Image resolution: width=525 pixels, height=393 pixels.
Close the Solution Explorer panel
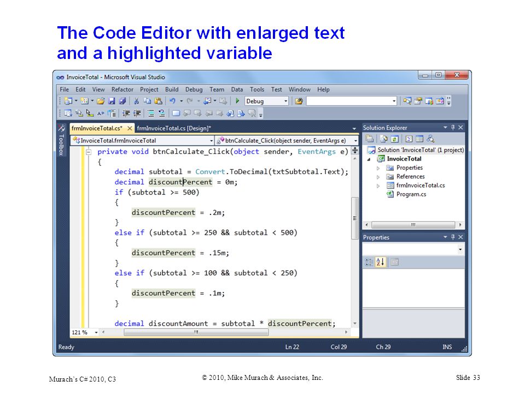[x=460, y=127]
